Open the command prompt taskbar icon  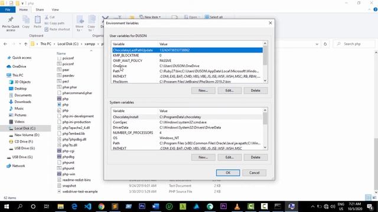point(278,207)
